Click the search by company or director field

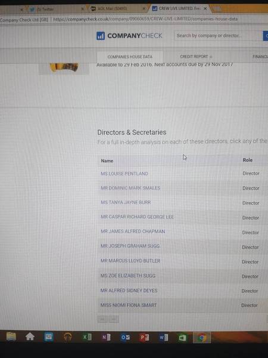pos(219,36)
